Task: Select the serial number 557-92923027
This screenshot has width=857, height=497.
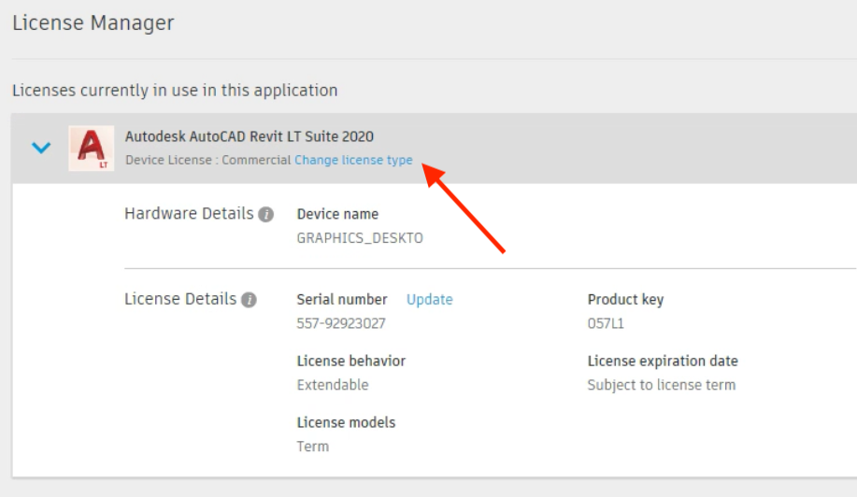Action: tap(341, 323)
